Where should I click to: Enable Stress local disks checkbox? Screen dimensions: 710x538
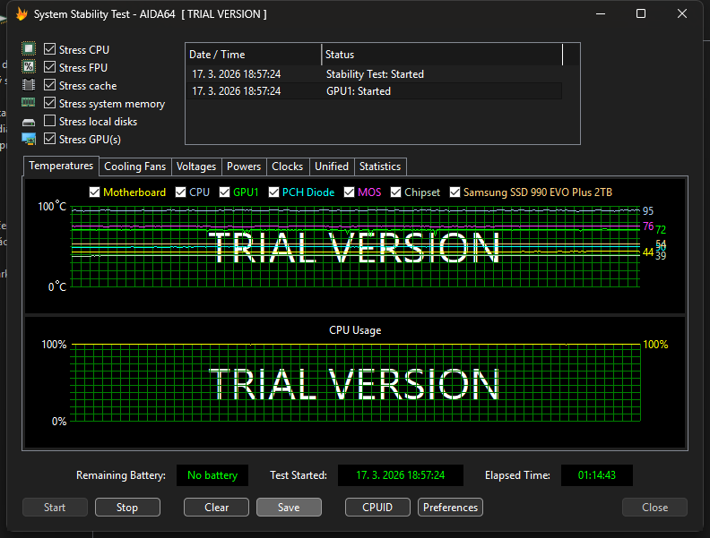[x=50, y=121]
